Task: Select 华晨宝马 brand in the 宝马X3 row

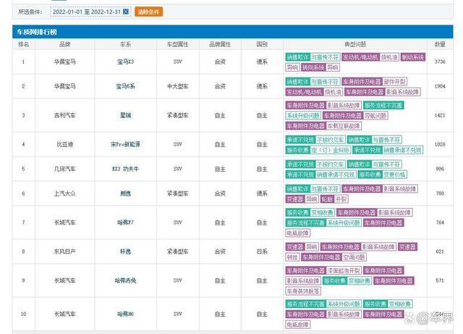Action: pyautogui.click(x=65, y=62)
